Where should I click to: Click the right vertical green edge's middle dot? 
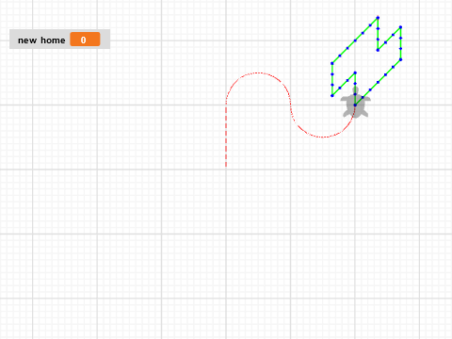click(x=400, y=43)
